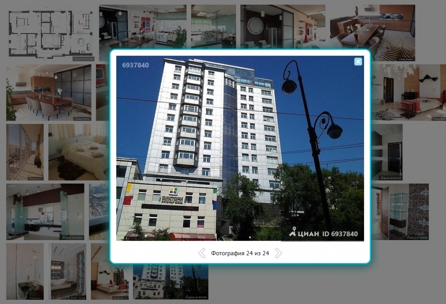Image resolution: width=446 pixels, height=304 pixels.
Task: Open the aerial city view thumbnail
Action: point(98,212)
